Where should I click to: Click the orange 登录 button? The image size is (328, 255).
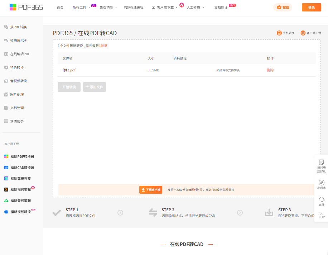pyautogui.click(x=311, y=8)
